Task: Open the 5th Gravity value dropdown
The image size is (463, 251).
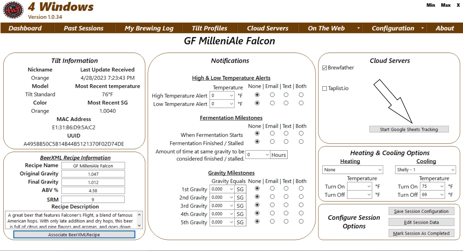Action: [x=231, y=222]
